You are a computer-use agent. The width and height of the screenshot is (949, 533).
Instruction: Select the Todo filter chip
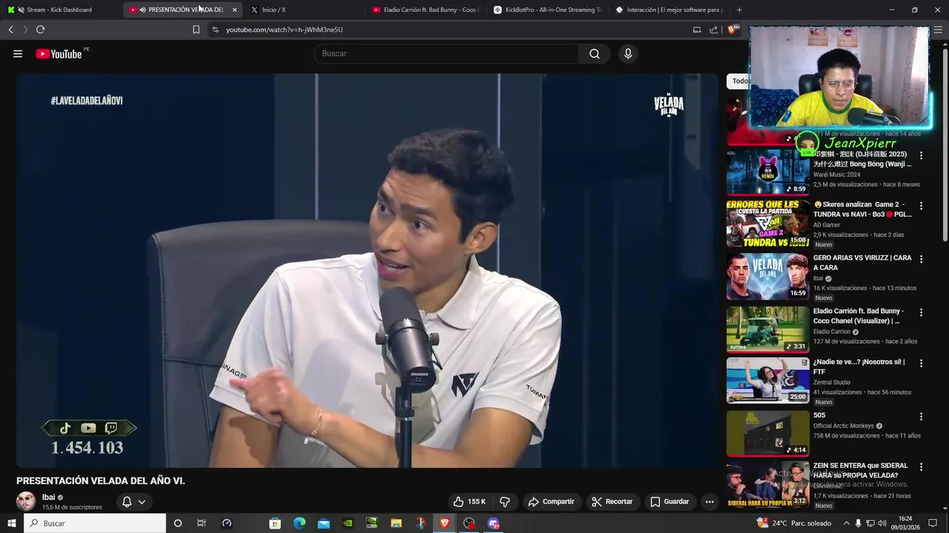[x=738, y=81]
